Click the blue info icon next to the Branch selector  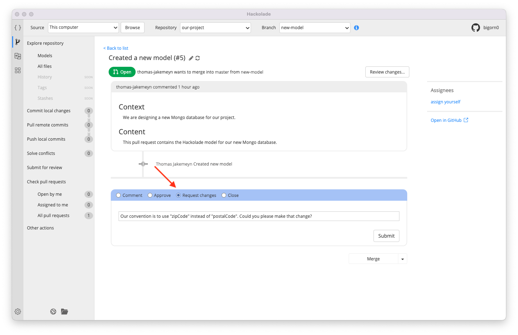click(356, 27)
